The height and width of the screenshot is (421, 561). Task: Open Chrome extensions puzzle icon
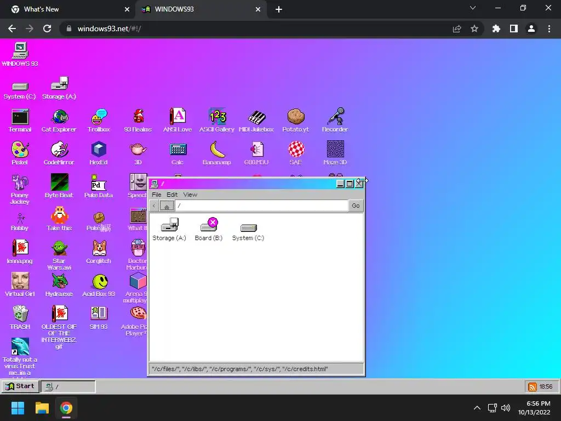coord(496,29)
